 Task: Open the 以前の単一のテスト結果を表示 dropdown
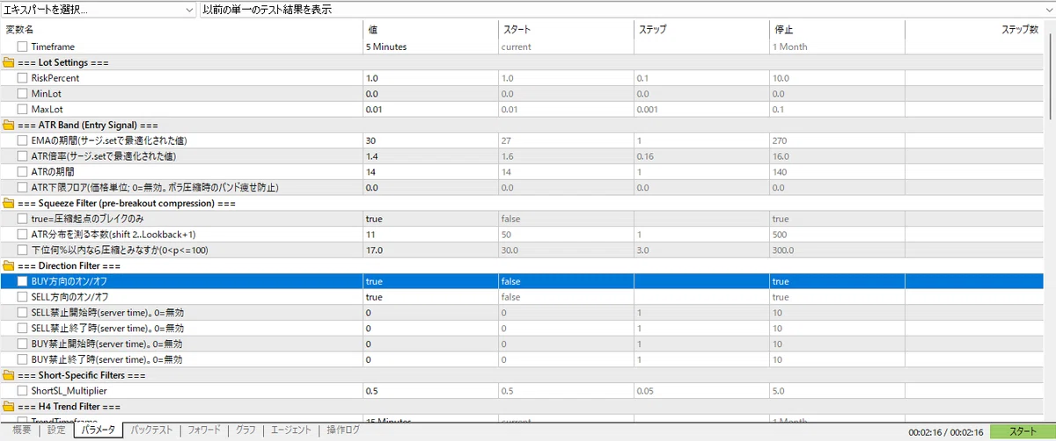[x=627, y=10]
